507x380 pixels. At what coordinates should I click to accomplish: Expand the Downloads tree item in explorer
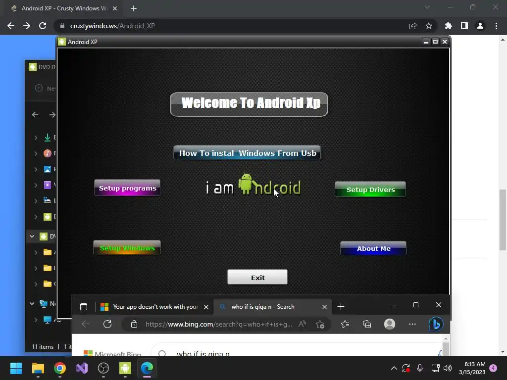click(36, 138)
